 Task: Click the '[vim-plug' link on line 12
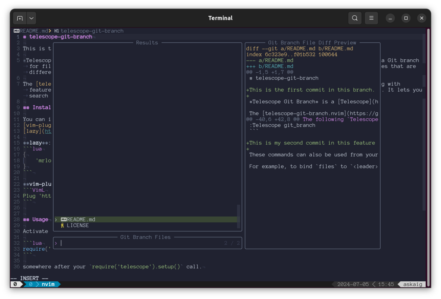click(x=37, y=125)
